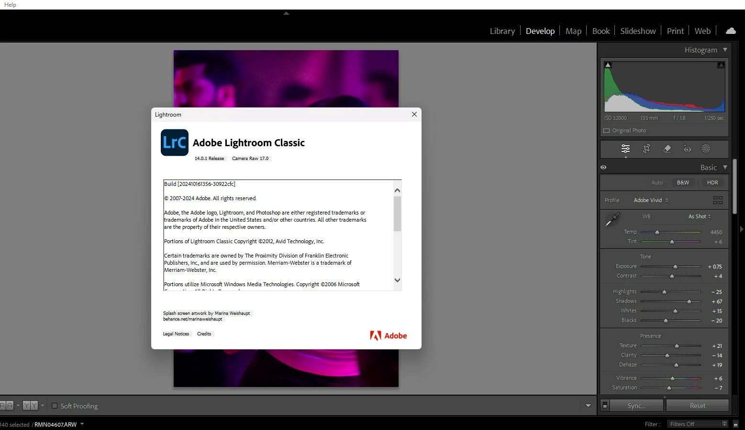Click the Vibrance slider handle
Image resolution: width=745 pixels, height=430 pixels.
[672, 378]
